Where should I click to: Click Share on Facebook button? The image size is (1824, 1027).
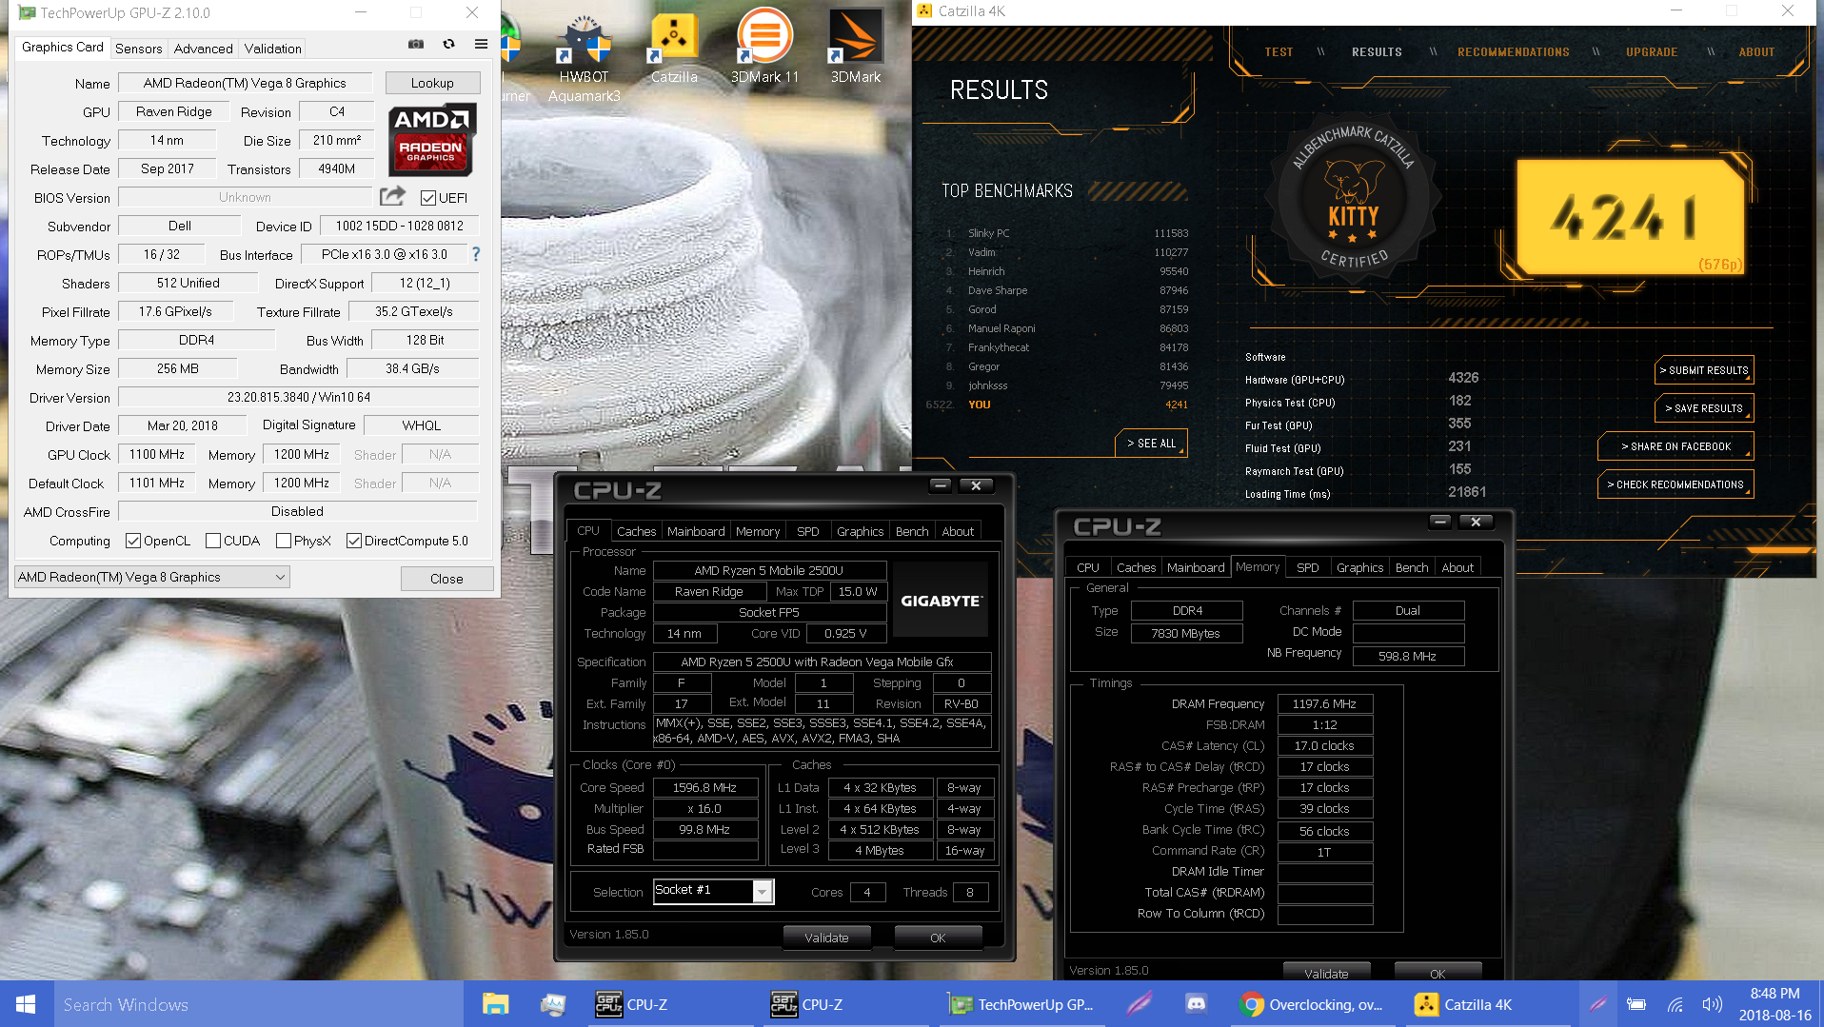click(x=1675, y=446)
